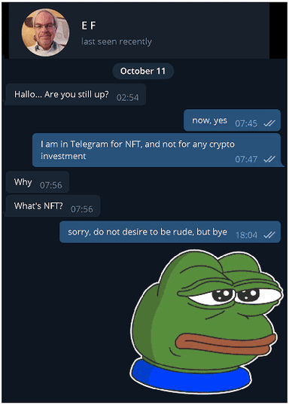Select the Telegram for NFT message
Viewport: 289px width, 405px height.
pyautogui.click(x=157, y=150)
